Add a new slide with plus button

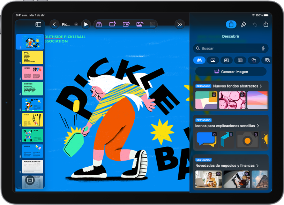click(30, 180)
